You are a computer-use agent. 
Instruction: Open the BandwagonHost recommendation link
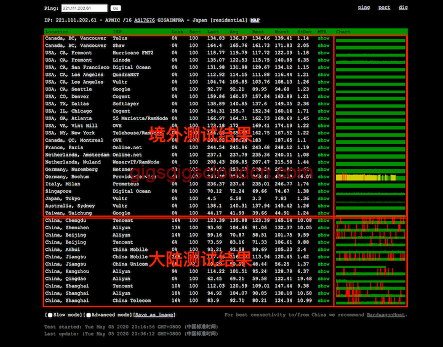[385, 315]
